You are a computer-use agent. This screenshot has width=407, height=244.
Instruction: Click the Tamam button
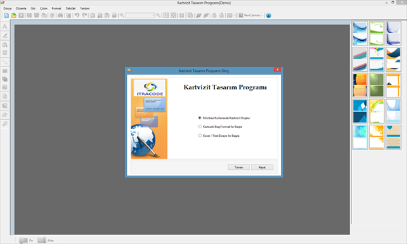239,167
